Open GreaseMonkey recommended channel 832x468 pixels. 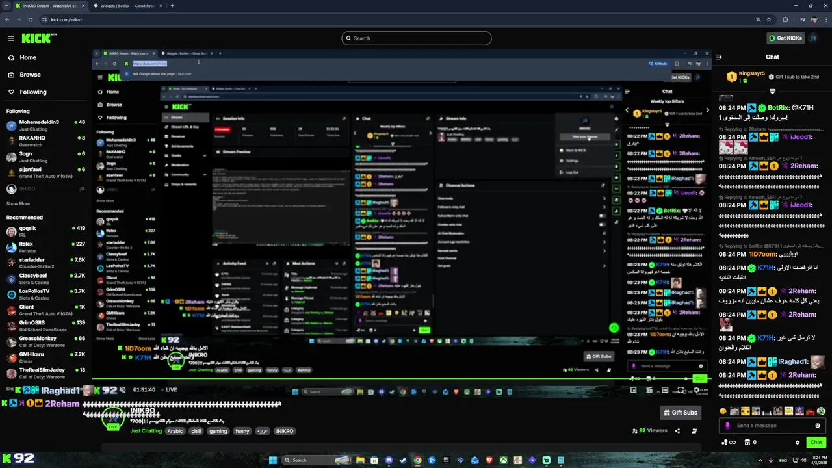tap(45, 341)
